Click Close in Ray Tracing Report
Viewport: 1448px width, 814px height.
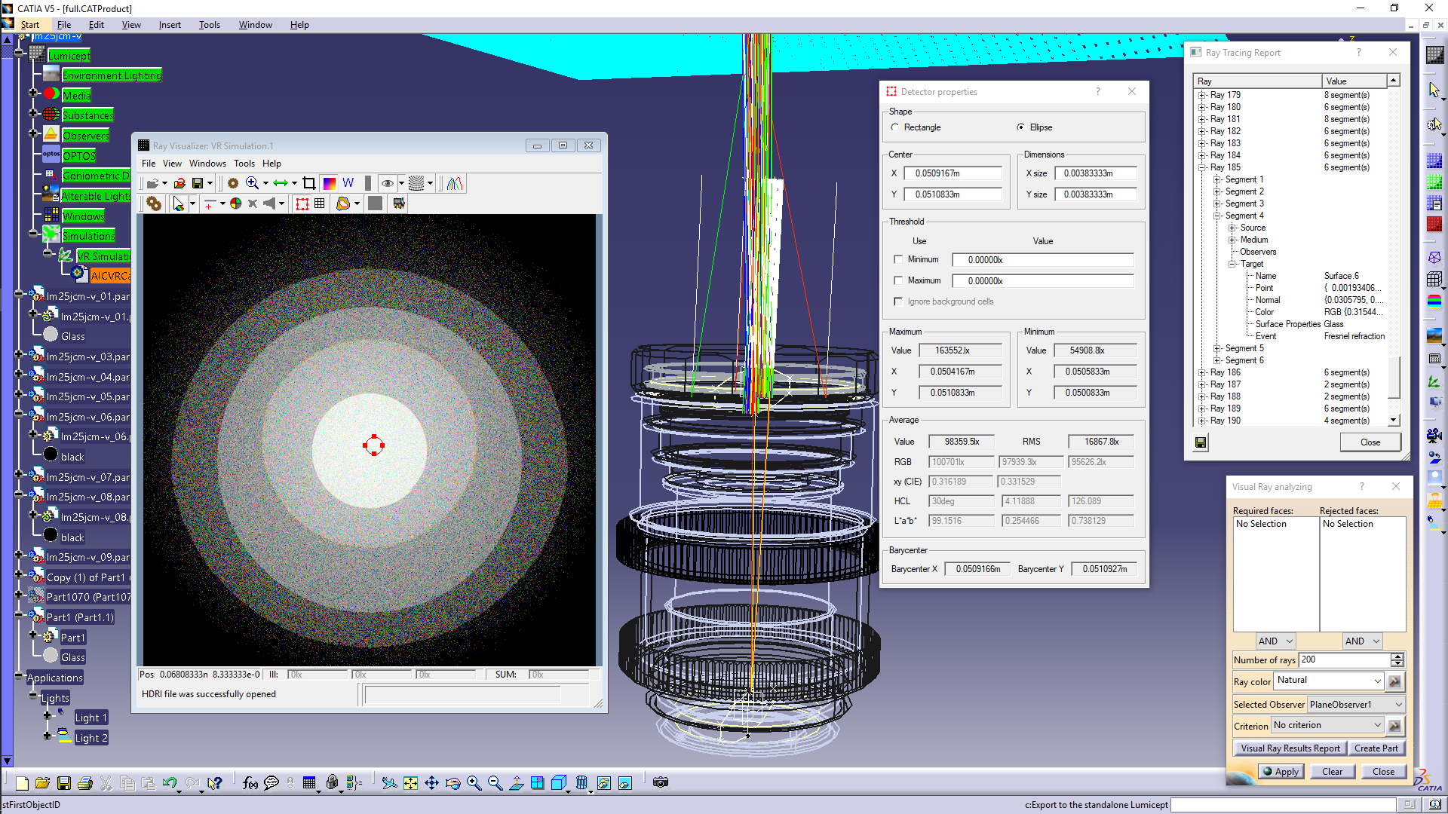click(x=1370, y=442)
